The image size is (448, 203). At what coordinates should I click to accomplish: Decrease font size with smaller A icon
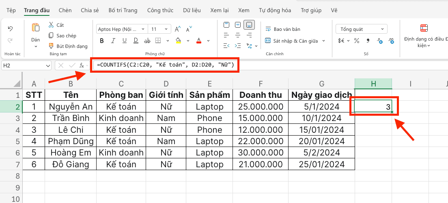189,29
